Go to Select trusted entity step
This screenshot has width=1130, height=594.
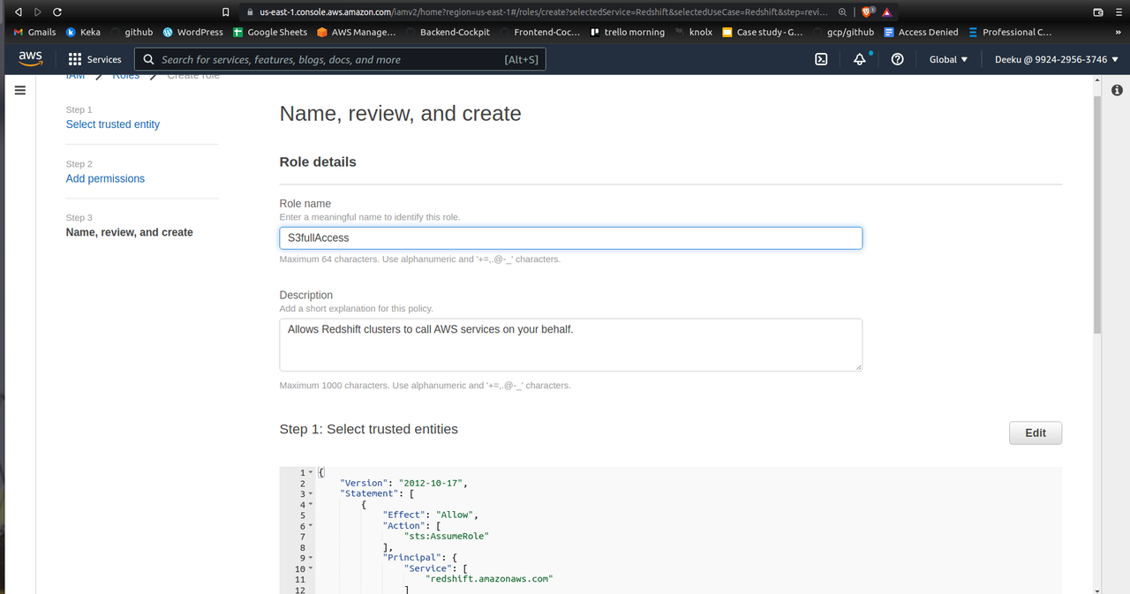point(113,124)
